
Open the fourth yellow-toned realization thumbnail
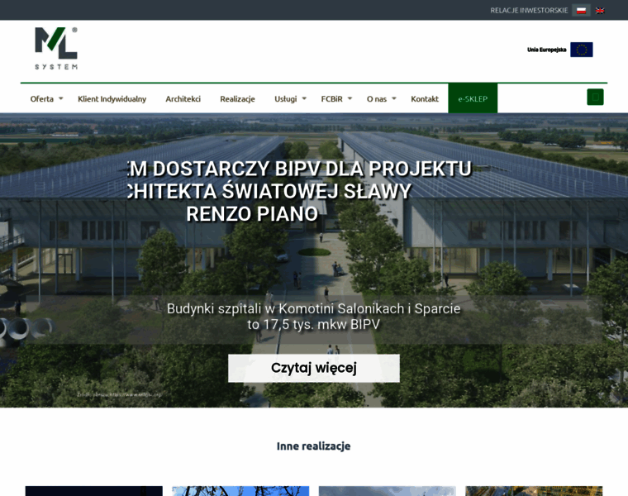coord(534,491)
